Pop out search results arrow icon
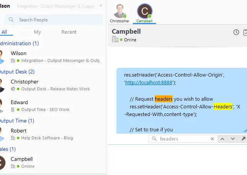 click(244, 139)
